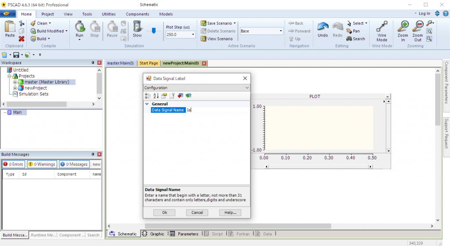
Task: Toggle the 0 Messages filter
Action: click(73, 164)
